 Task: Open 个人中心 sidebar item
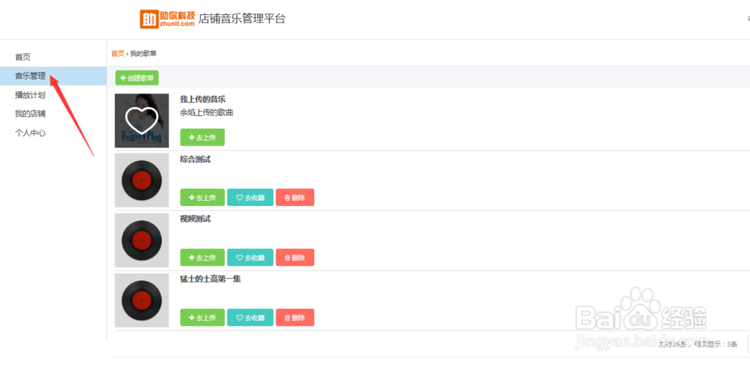coord(30,133)
